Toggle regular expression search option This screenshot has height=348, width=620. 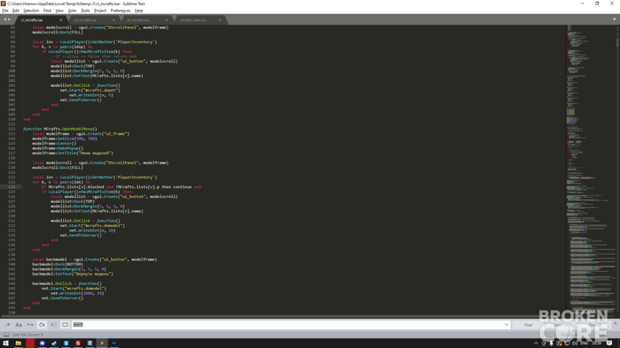[x=7, y=325]
